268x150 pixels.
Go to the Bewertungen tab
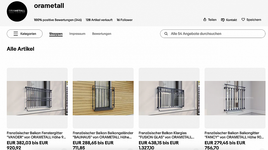pos(102,34)
